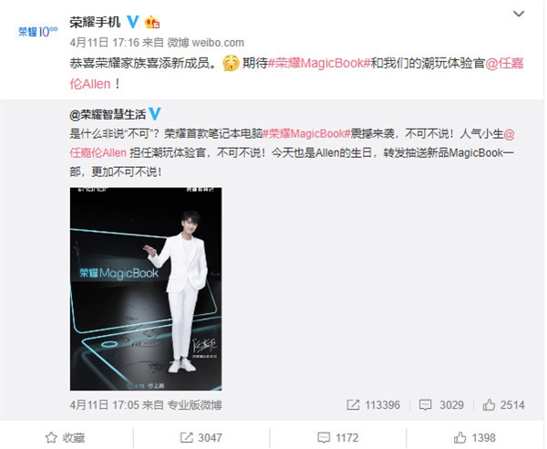Click the membership crown badge icon

(x=152, y=22)
